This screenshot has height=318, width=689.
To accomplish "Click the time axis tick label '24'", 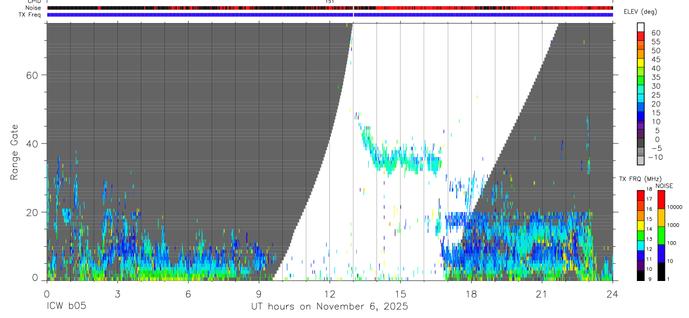I will (612, 294).
